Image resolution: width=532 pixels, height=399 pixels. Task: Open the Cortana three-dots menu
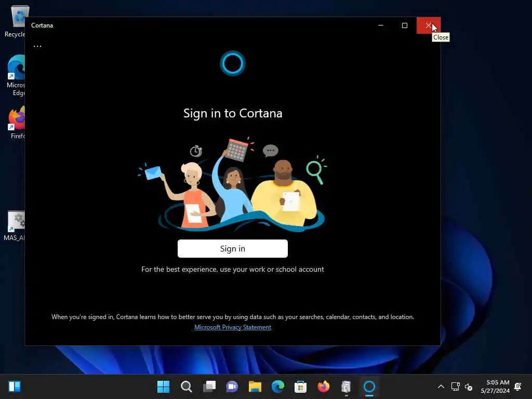[x=37, y=46]
